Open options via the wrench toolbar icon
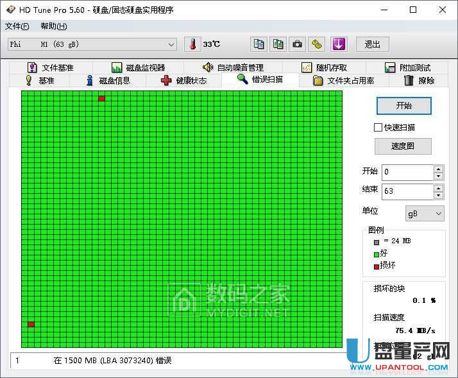Screen dimensions: 458x378 point(317,44)
